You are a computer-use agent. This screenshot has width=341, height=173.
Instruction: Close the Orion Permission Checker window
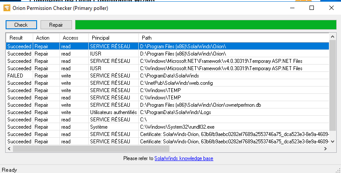[332, 8]
